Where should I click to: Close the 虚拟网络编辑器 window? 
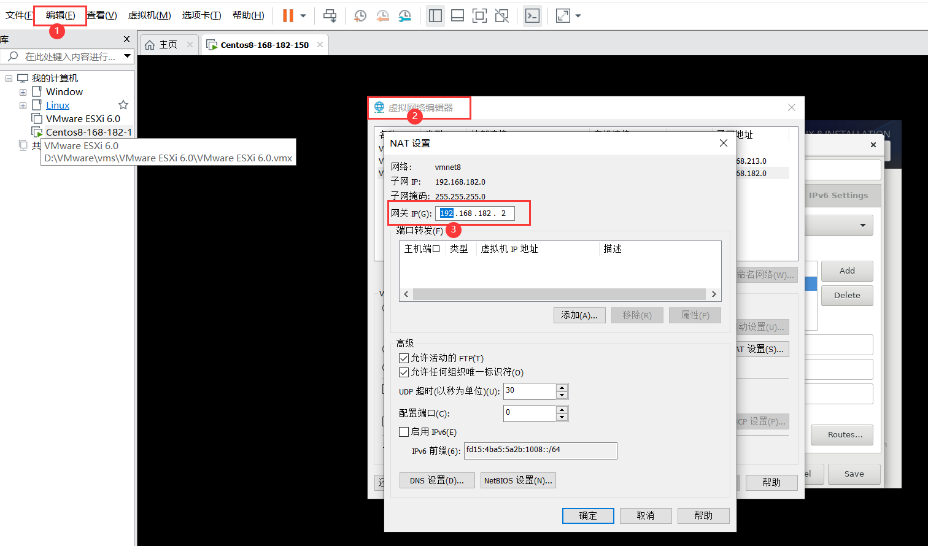[792, 107]
